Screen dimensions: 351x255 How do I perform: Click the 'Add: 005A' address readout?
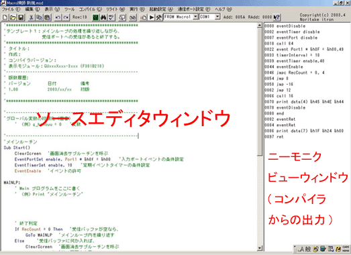click(x=234, y=17)
